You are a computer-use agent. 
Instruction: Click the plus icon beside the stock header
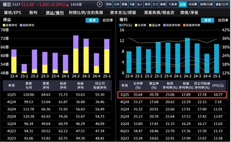tap(99, 4)
